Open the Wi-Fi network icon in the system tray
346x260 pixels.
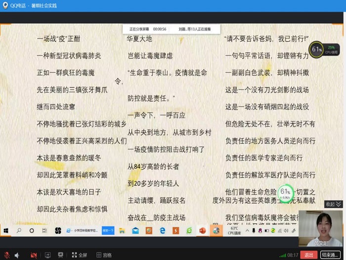pos(280,231)
